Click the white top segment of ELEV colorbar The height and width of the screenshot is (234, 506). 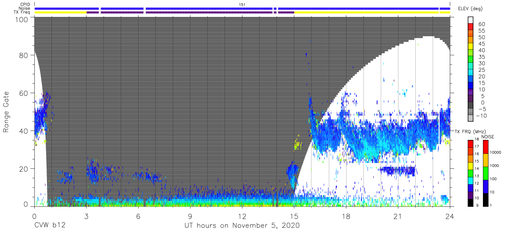coord(471,21)
